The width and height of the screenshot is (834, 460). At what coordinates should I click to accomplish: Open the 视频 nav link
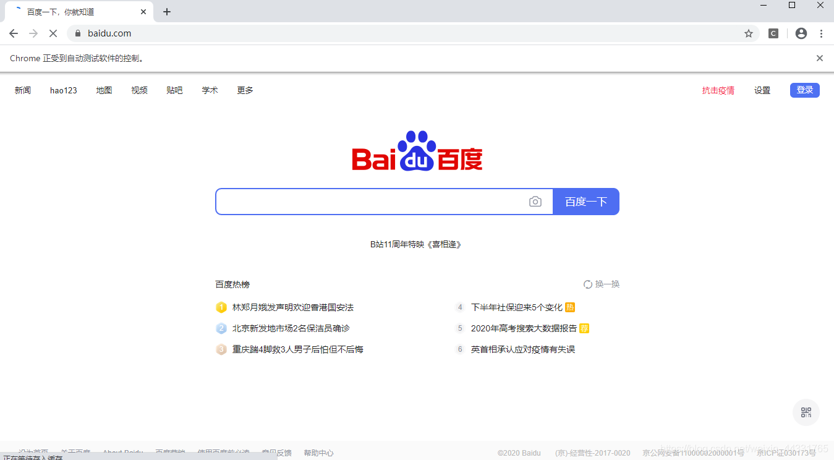click(x=140, y=90)
